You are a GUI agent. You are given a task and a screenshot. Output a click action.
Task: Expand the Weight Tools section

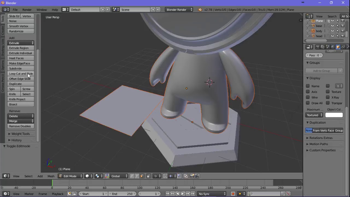coord(21,134)
